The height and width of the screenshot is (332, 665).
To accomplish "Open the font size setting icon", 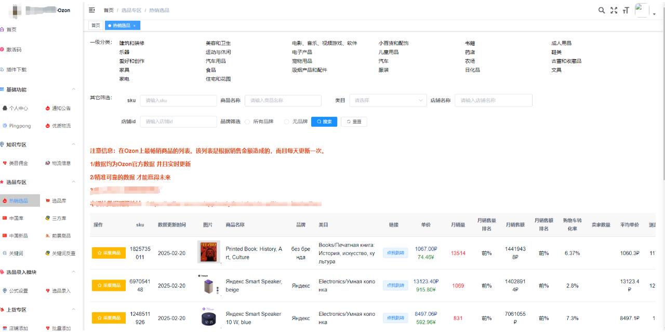I will pos(626,10).
